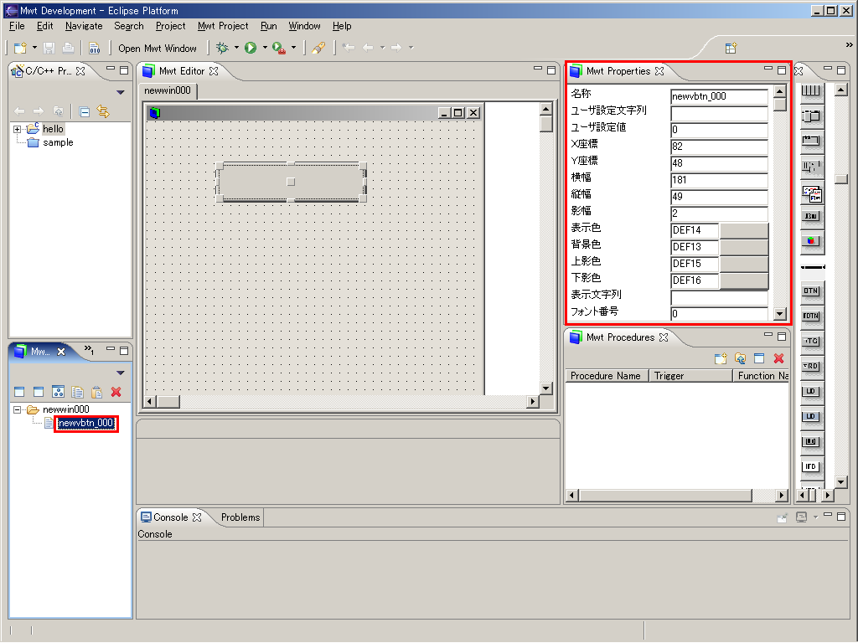Select the sample project in the tree
Image resolution: width=858 pixels, height=643 pixels.
(x=58, y=142)
